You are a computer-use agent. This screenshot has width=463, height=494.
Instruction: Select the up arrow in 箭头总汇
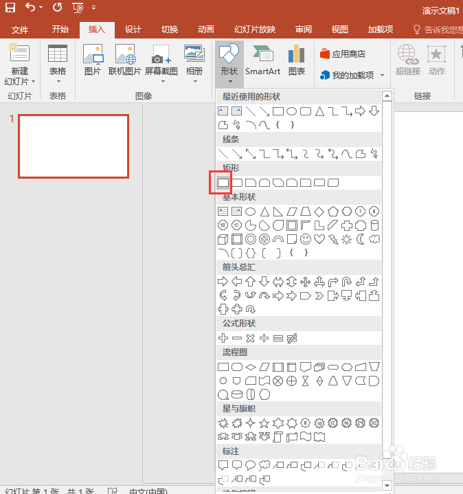click(251, 282)
